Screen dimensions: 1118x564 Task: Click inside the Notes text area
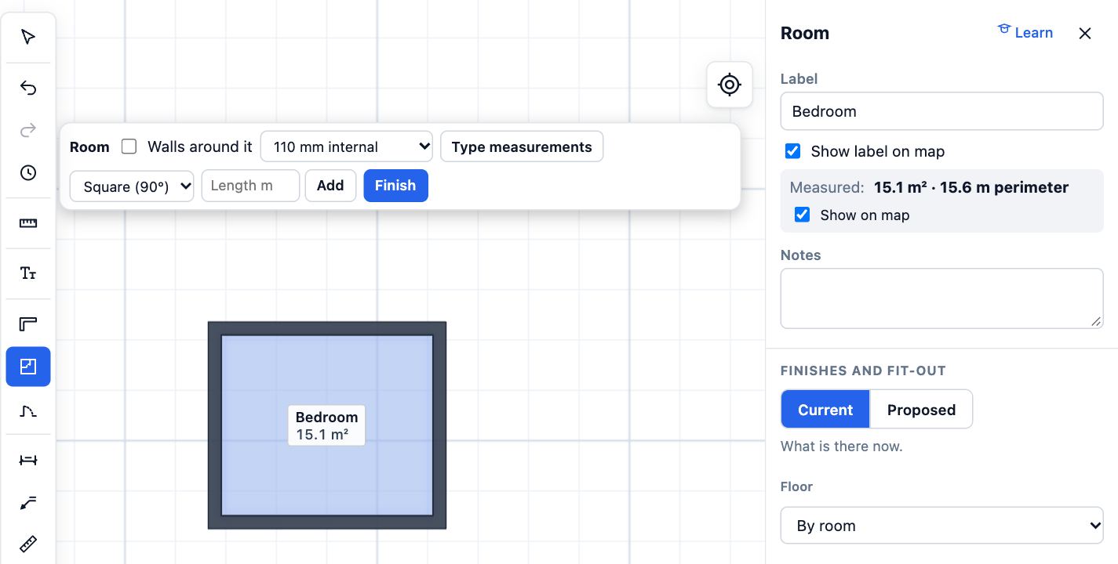pyautogui.click(x=942, y=298)
